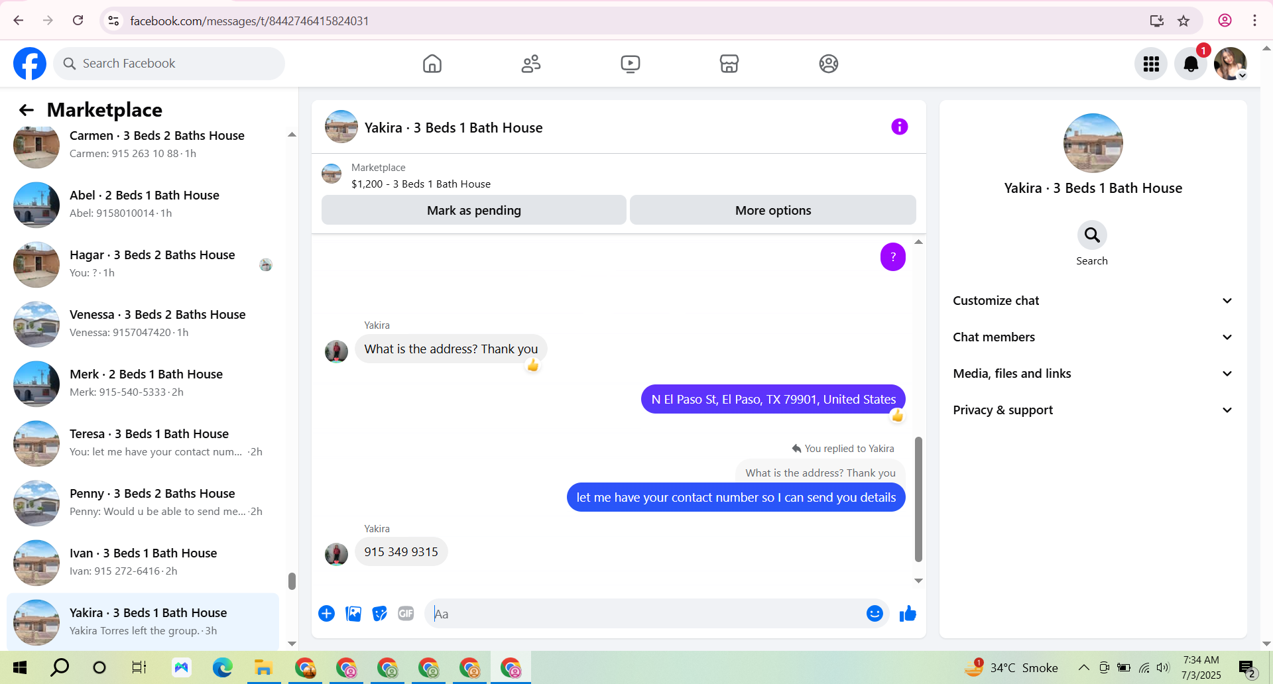Open the Home feed icon

click(432, 64)
